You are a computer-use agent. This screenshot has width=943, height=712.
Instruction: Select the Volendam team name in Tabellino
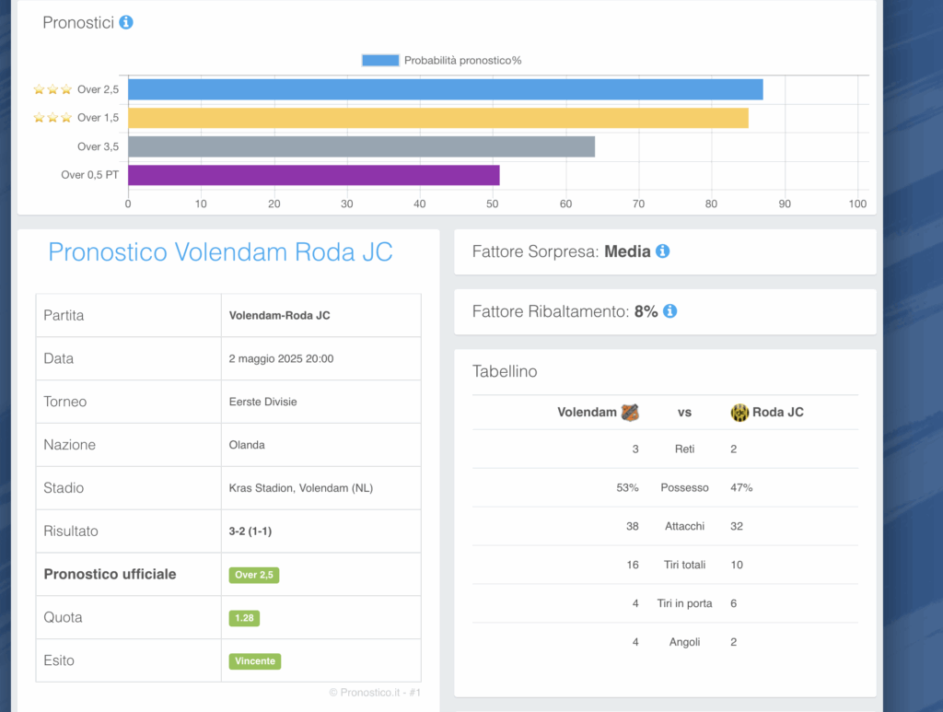[x=587, y=413]
